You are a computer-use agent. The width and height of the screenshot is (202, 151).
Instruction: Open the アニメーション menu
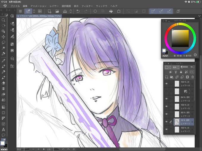click(38, 6)
